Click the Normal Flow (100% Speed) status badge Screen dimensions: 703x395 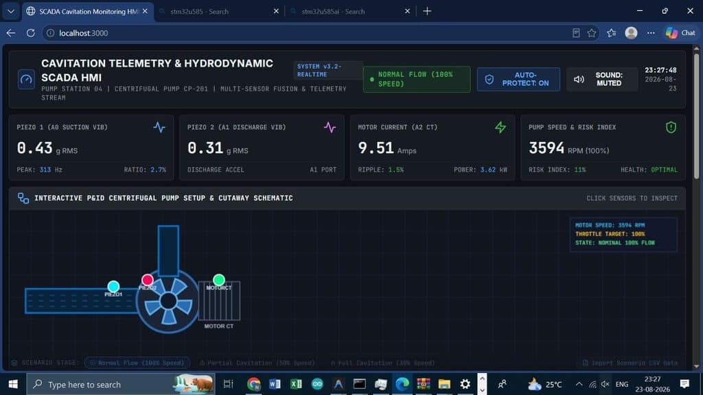coord(417,80)
